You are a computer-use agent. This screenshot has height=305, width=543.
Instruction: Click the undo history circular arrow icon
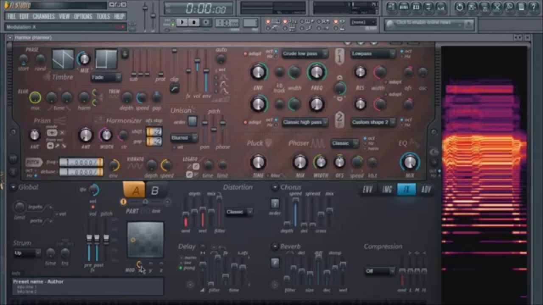[459, 6]
